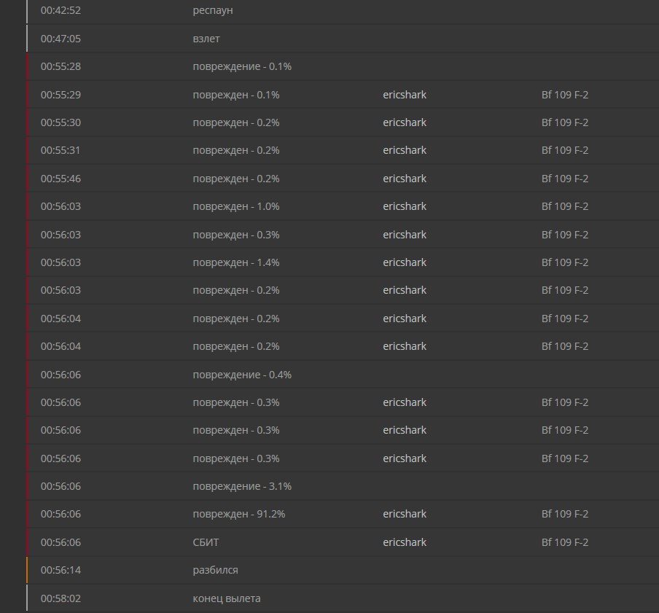Click 'Bf 109 F-2' in the СБИТ row
Image resolution: width=659 pixels, height=613 pixels.
click(x=565, y=542)
